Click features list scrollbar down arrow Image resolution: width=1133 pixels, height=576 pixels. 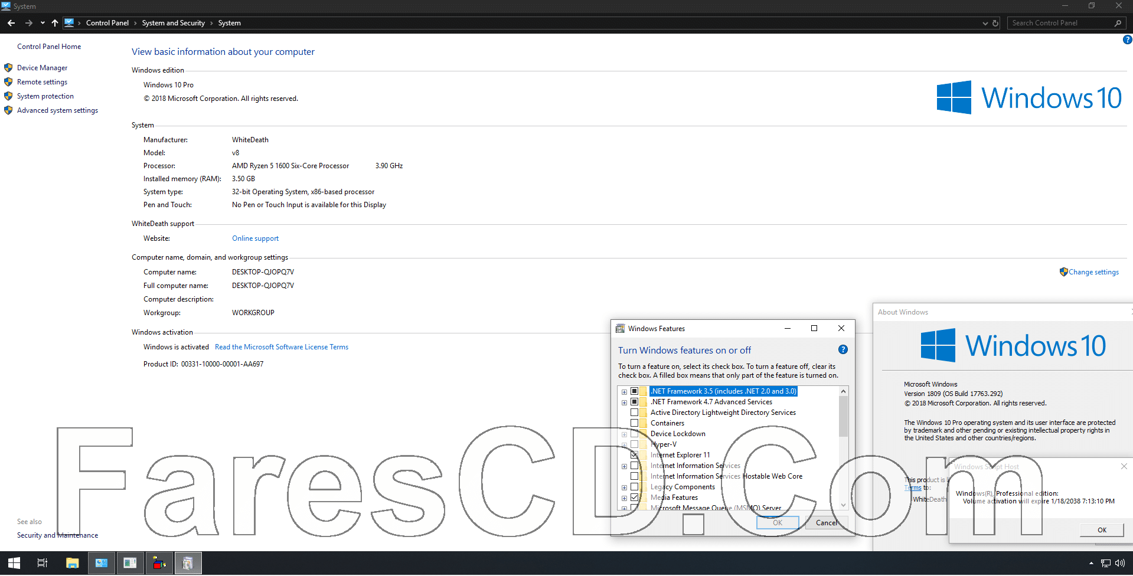point(843,505)
